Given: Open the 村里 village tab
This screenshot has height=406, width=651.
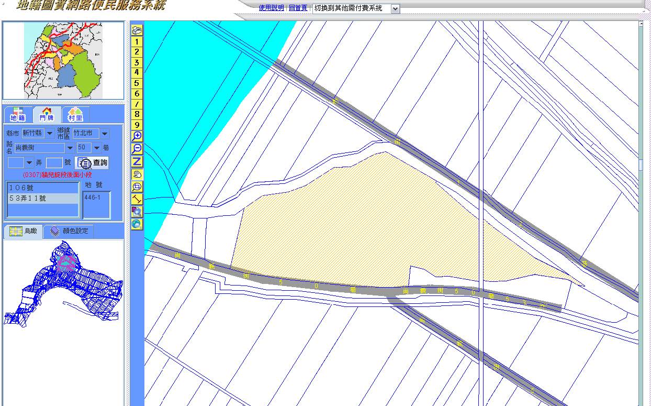Looking at the screenshot, I should (x=75, y=115).
